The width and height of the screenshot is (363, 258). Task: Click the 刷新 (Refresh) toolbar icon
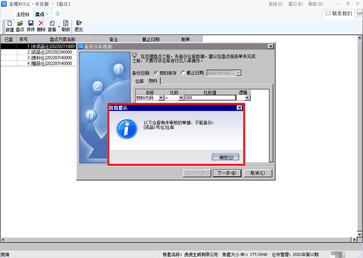[66, 26]
